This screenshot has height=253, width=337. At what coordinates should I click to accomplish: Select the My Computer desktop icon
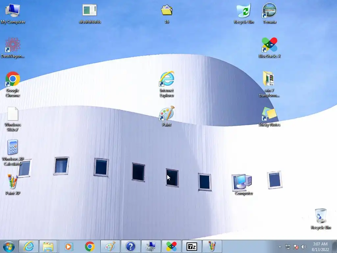pos(13,13)
